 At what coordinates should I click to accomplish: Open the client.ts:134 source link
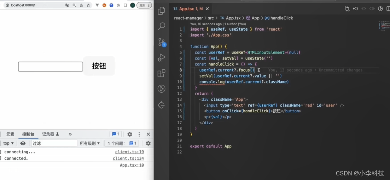pos(128,159)
